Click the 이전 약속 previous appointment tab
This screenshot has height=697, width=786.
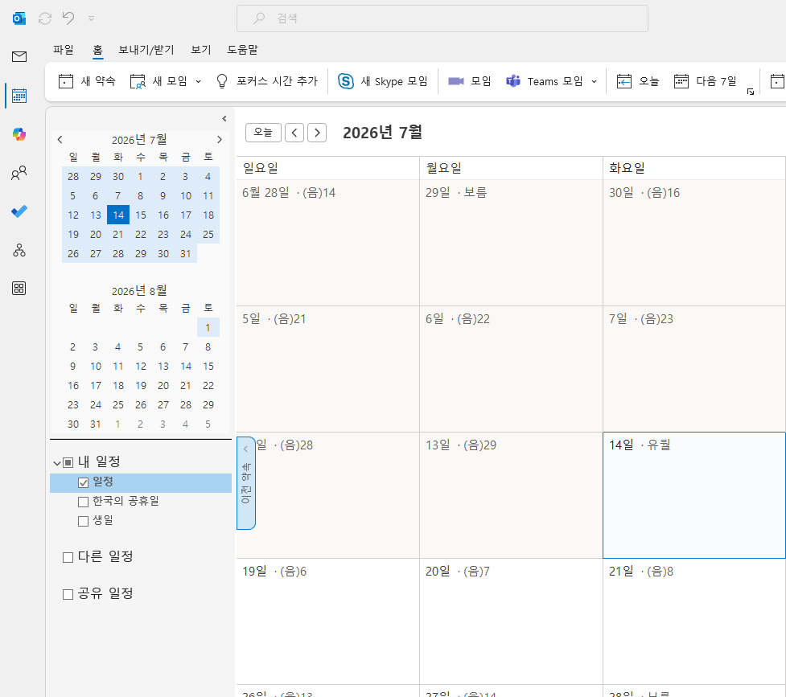pos(245,483)
